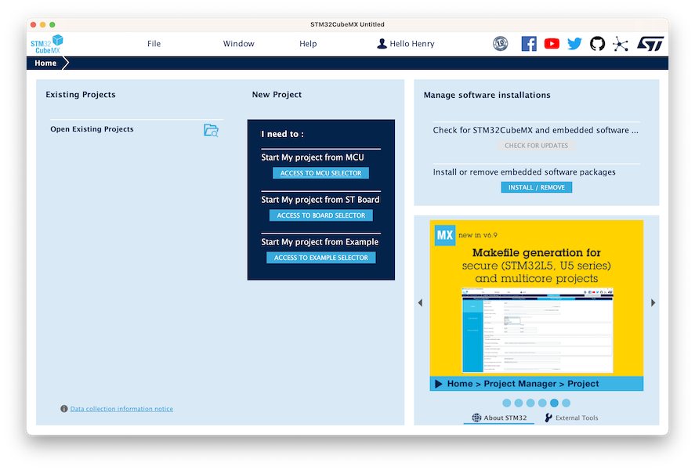Click Access to MCU Selector button
The image size is (695, 470).
(x=320, y=173)
